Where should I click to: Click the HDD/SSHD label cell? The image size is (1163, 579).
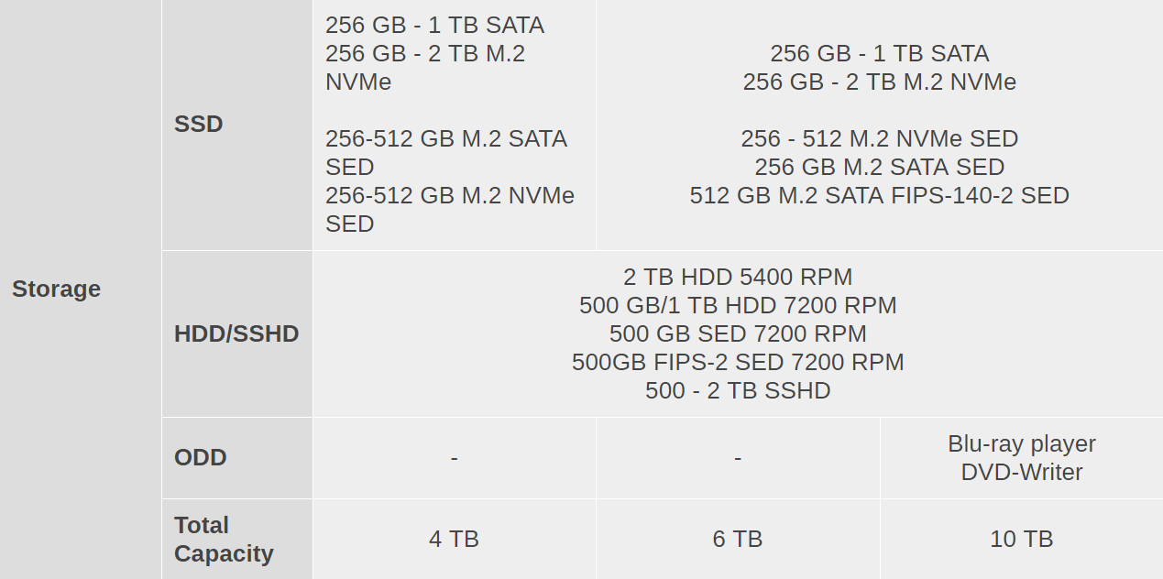237,334
